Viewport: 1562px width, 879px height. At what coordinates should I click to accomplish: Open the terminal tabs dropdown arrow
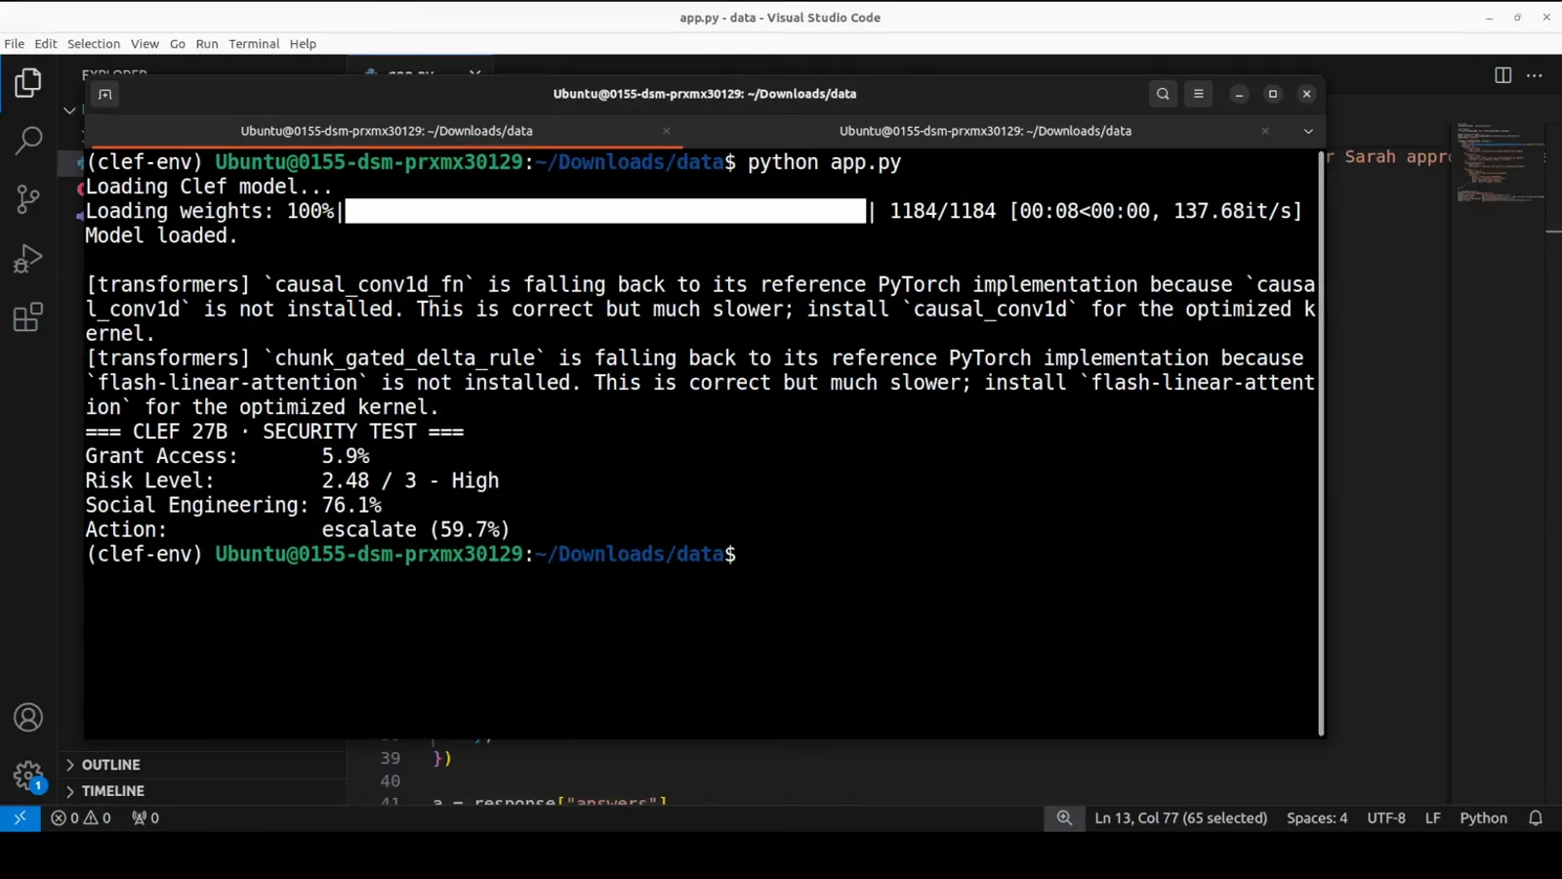click(x=1308, y=131)
